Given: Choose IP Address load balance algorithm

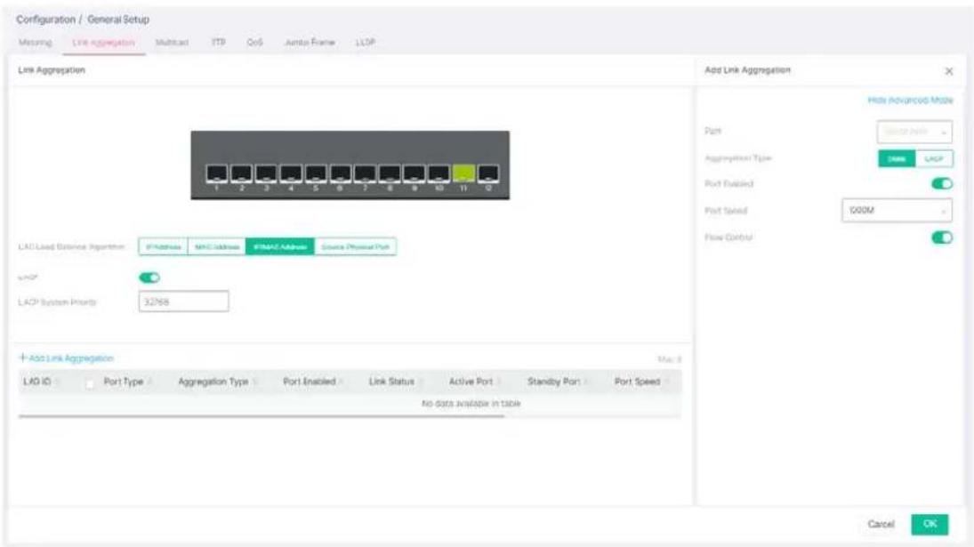Looking at the screenshot, I should 164,247.
